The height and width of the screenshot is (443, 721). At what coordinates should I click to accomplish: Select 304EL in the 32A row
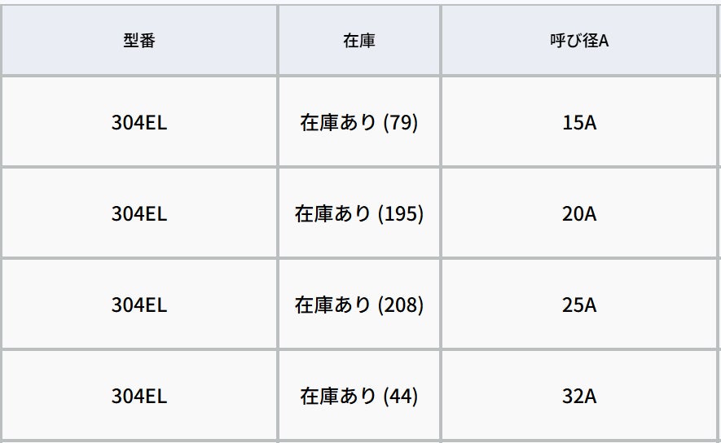tap(138, 397)
